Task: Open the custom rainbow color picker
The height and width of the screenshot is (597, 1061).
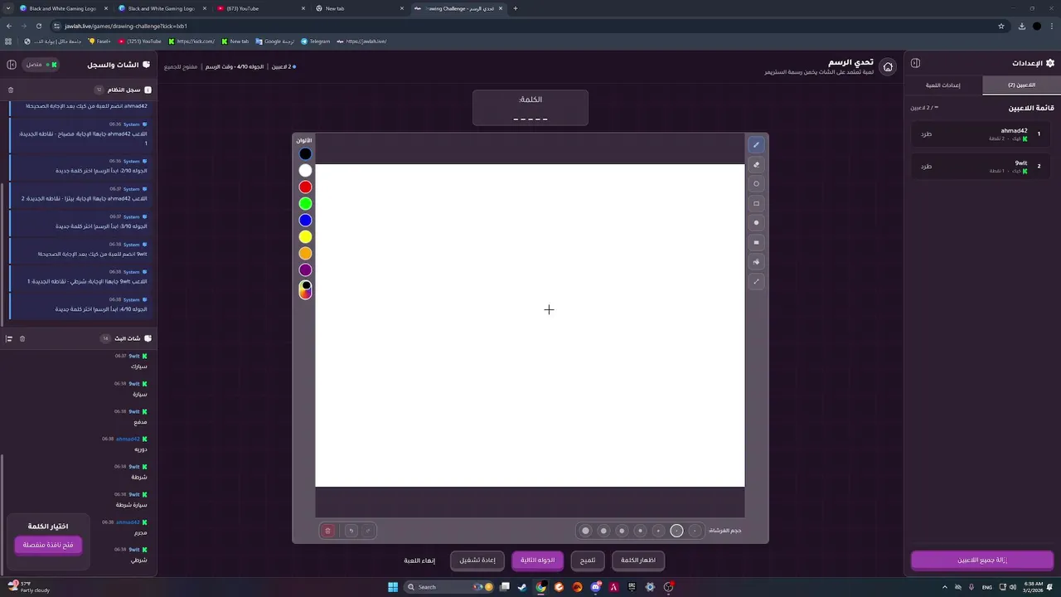Action: pos(305,289)
